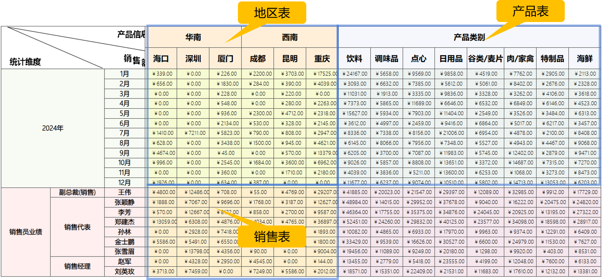Screen dimensions: 602x280
Task: Select the 深圳 column header
Action: pyautogui.click(x=193, y=58)
